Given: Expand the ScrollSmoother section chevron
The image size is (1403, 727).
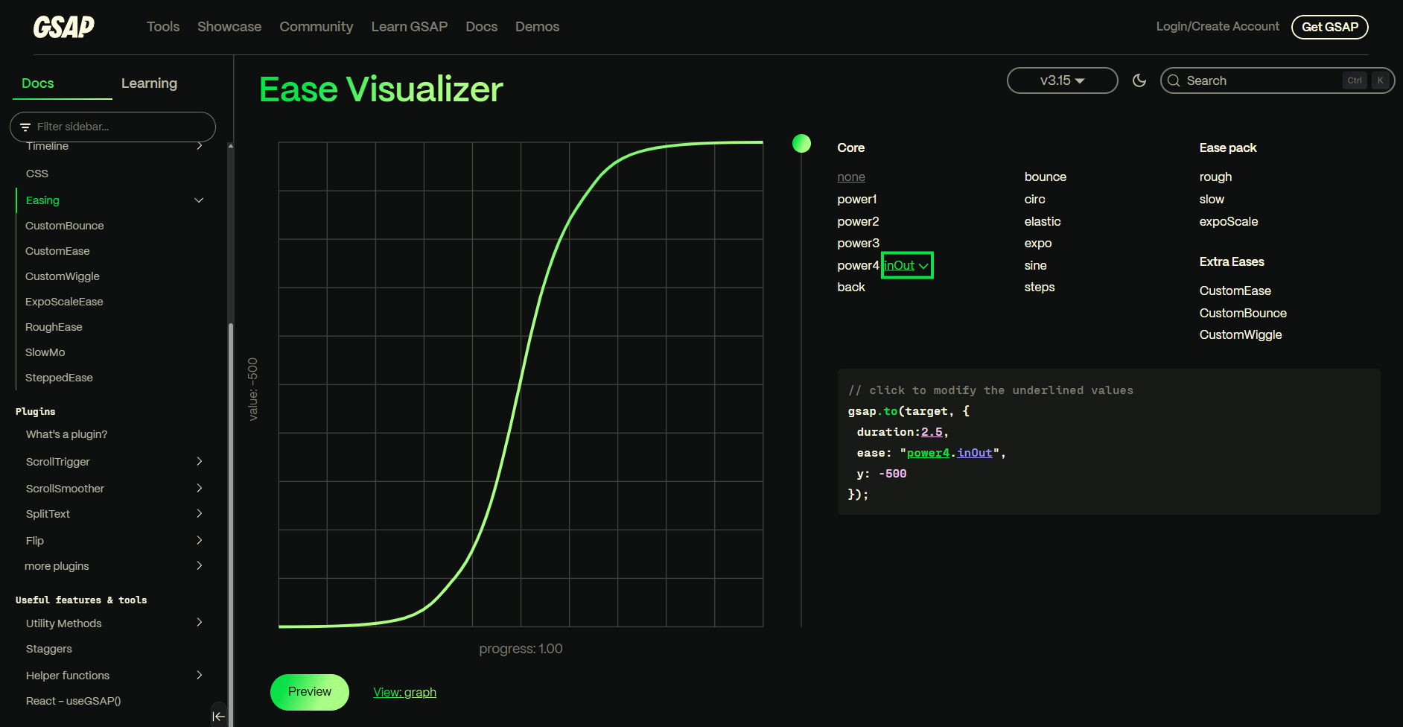Looking at the screenshot, I should coord(199,489).
